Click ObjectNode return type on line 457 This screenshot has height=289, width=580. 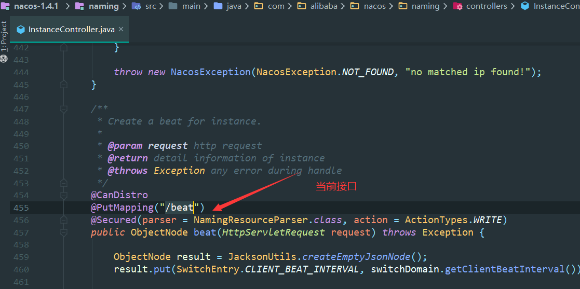click(x=159, y=232)
